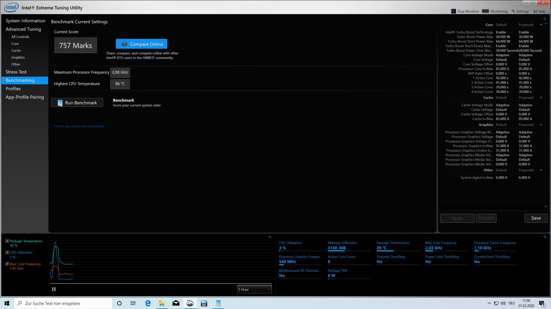Disable the Max Core Frequency checkbox
This screenshot has height=309, width=551.
[x=7, y=264]
